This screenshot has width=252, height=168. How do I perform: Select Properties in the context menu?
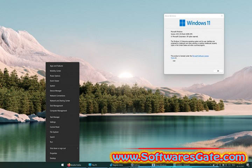click(63, 153)
